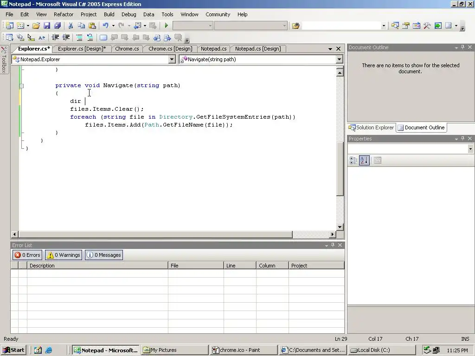
Task: Click the Display Word Completion icon
Action: 42,38
